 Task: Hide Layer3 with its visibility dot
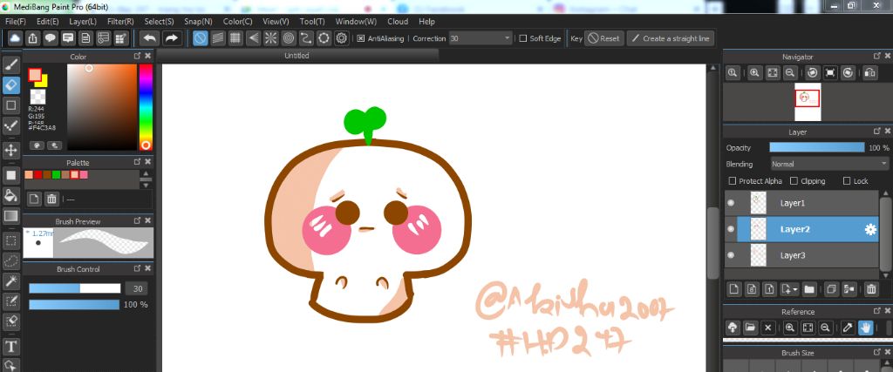(731, 255)
